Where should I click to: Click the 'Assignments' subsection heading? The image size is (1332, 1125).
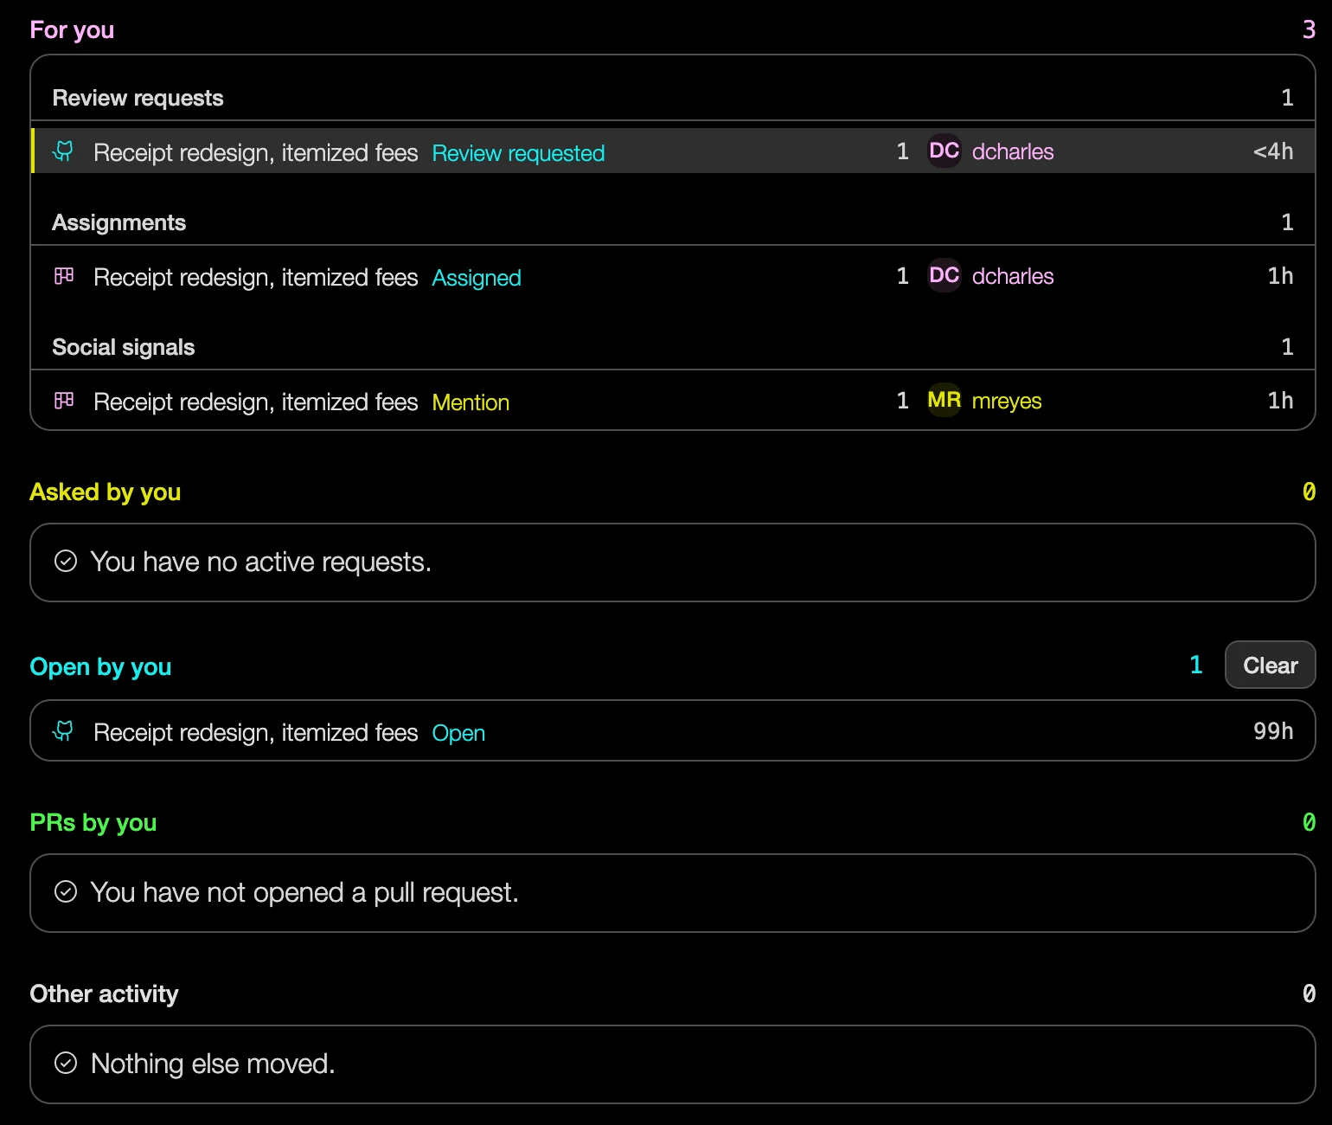[x=118, y=222]
